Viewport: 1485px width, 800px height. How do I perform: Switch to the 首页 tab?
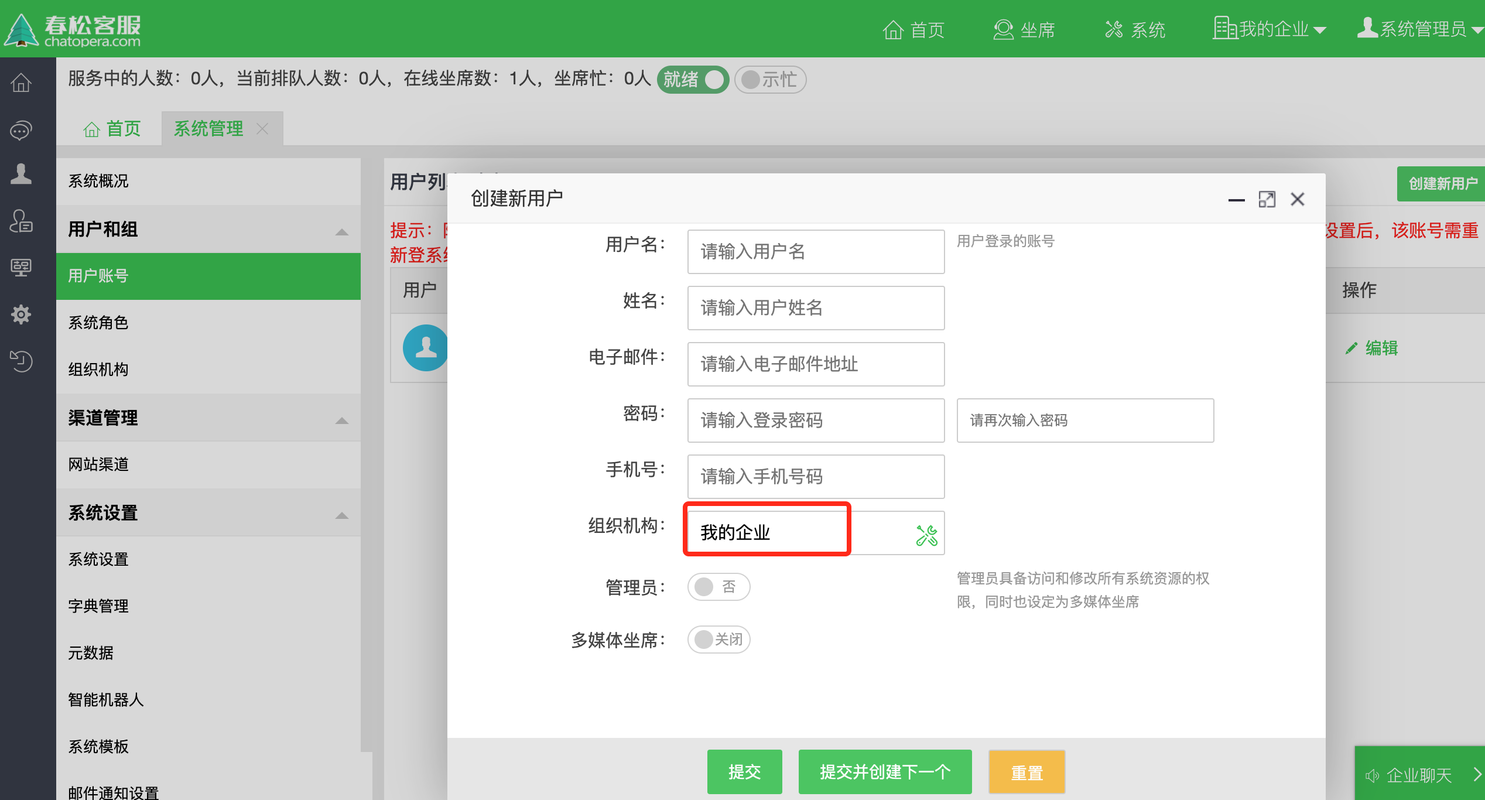tap(112, 129)
